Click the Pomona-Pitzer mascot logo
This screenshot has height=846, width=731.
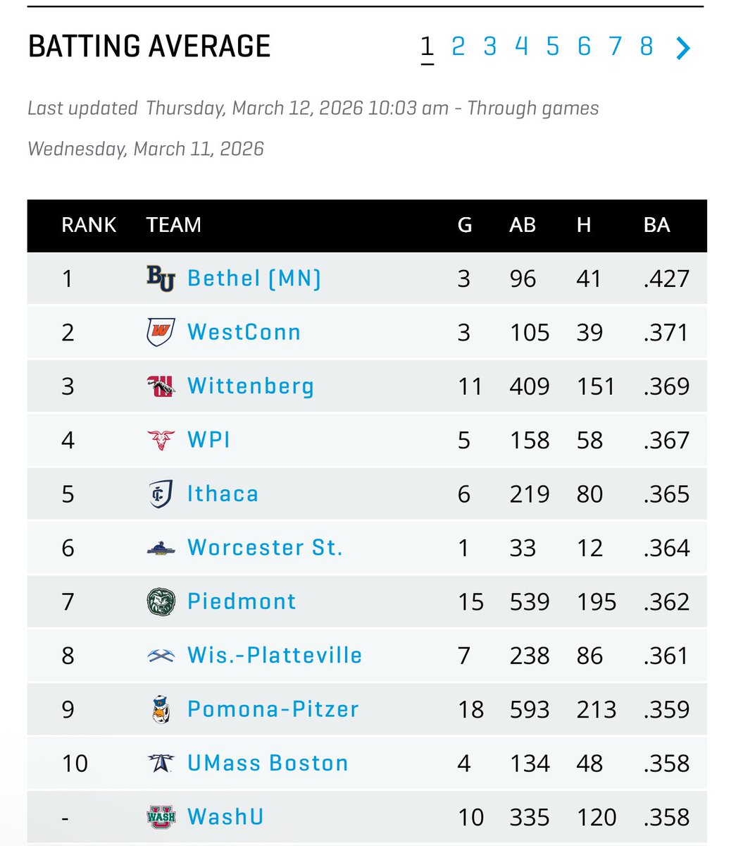point(161,709)
